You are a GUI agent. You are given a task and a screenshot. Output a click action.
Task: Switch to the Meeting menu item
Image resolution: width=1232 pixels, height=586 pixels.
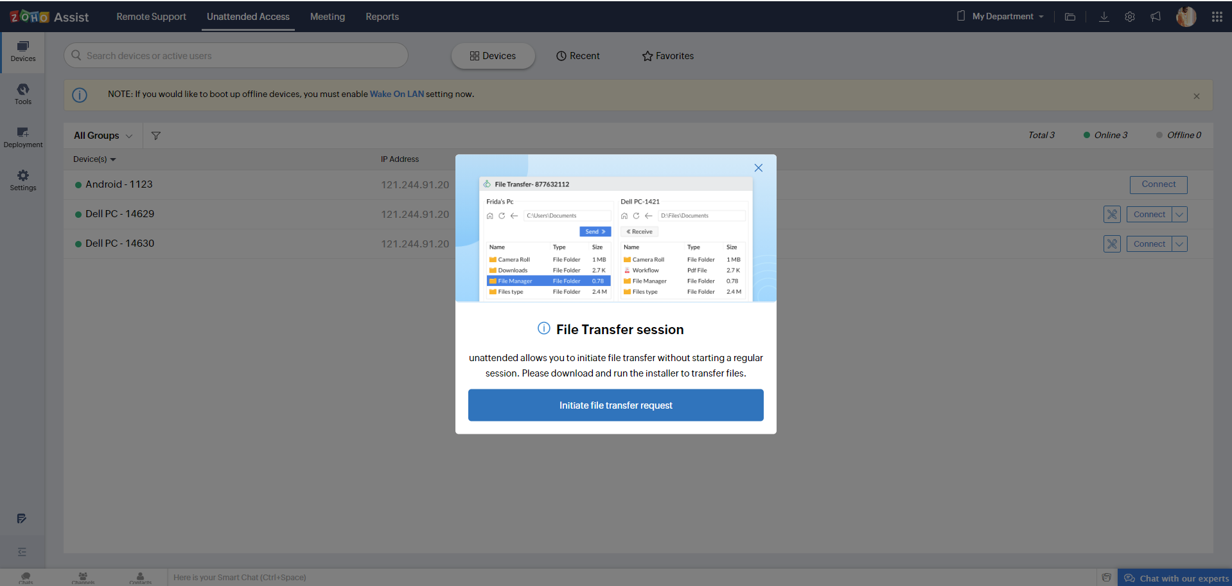point(327,17)
